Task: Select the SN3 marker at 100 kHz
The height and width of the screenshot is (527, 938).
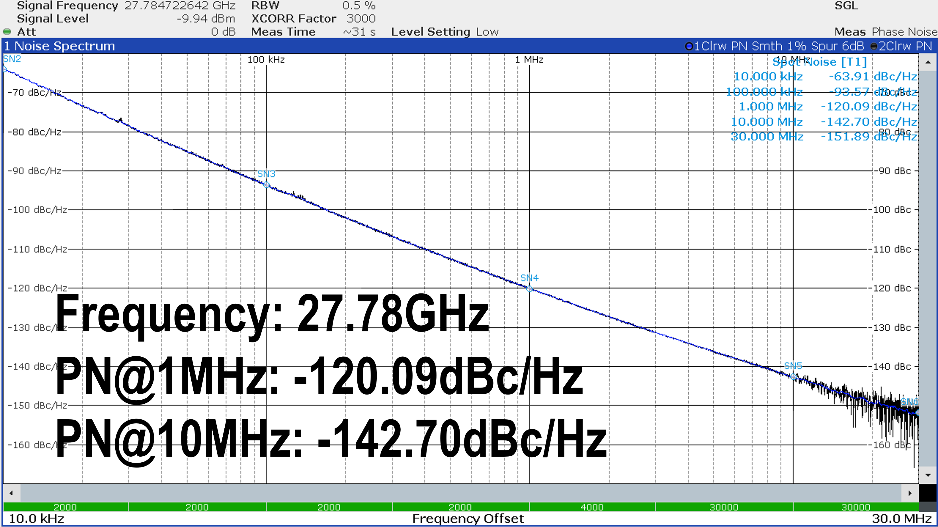Action: tap(266, 185)
